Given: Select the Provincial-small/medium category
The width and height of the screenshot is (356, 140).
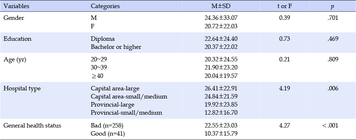Looking at the screenshot, I should tap(126, 112).
